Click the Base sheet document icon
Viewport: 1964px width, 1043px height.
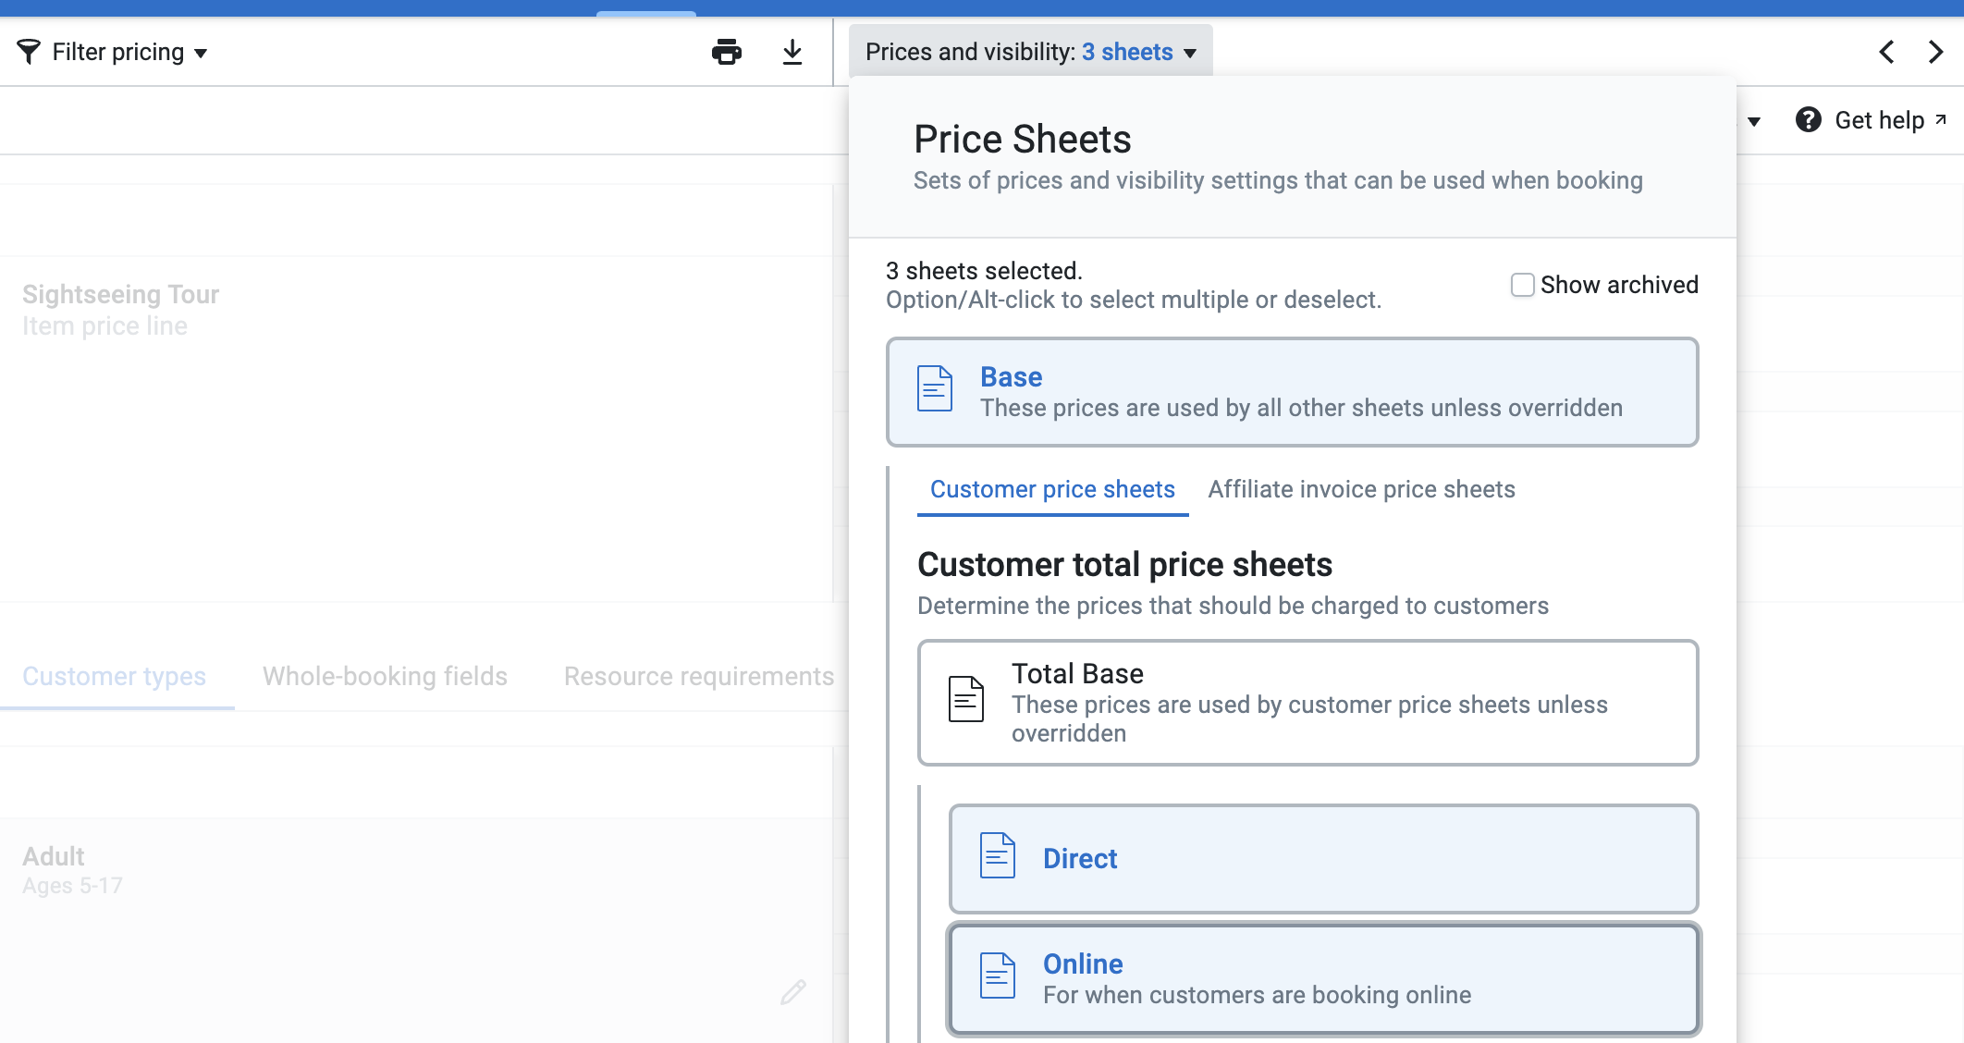click(935, 388)
